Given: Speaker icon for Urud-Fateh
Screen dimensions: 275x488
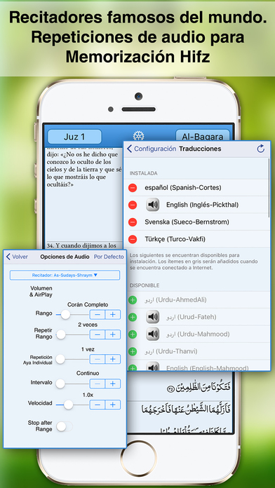Looking at the screenshot, I should (x=153, y=317).
